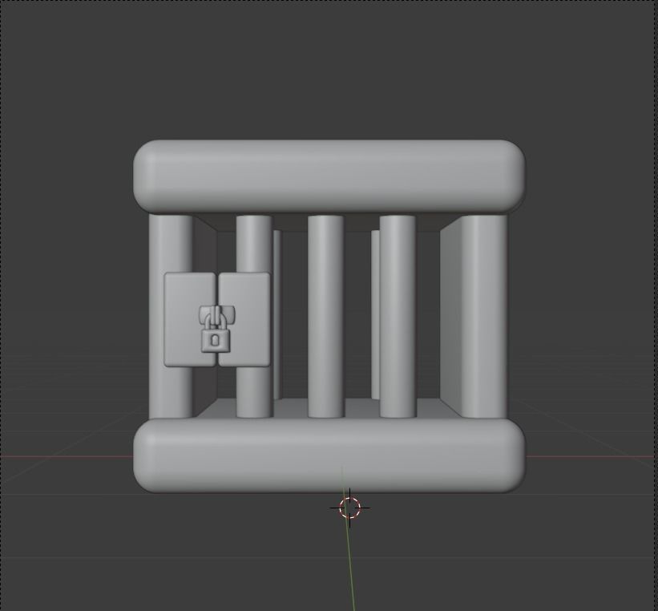The image size is (658, 611).
Task: Click the 3D cursor crosshair below the cage
Action: tap(349, 508)
